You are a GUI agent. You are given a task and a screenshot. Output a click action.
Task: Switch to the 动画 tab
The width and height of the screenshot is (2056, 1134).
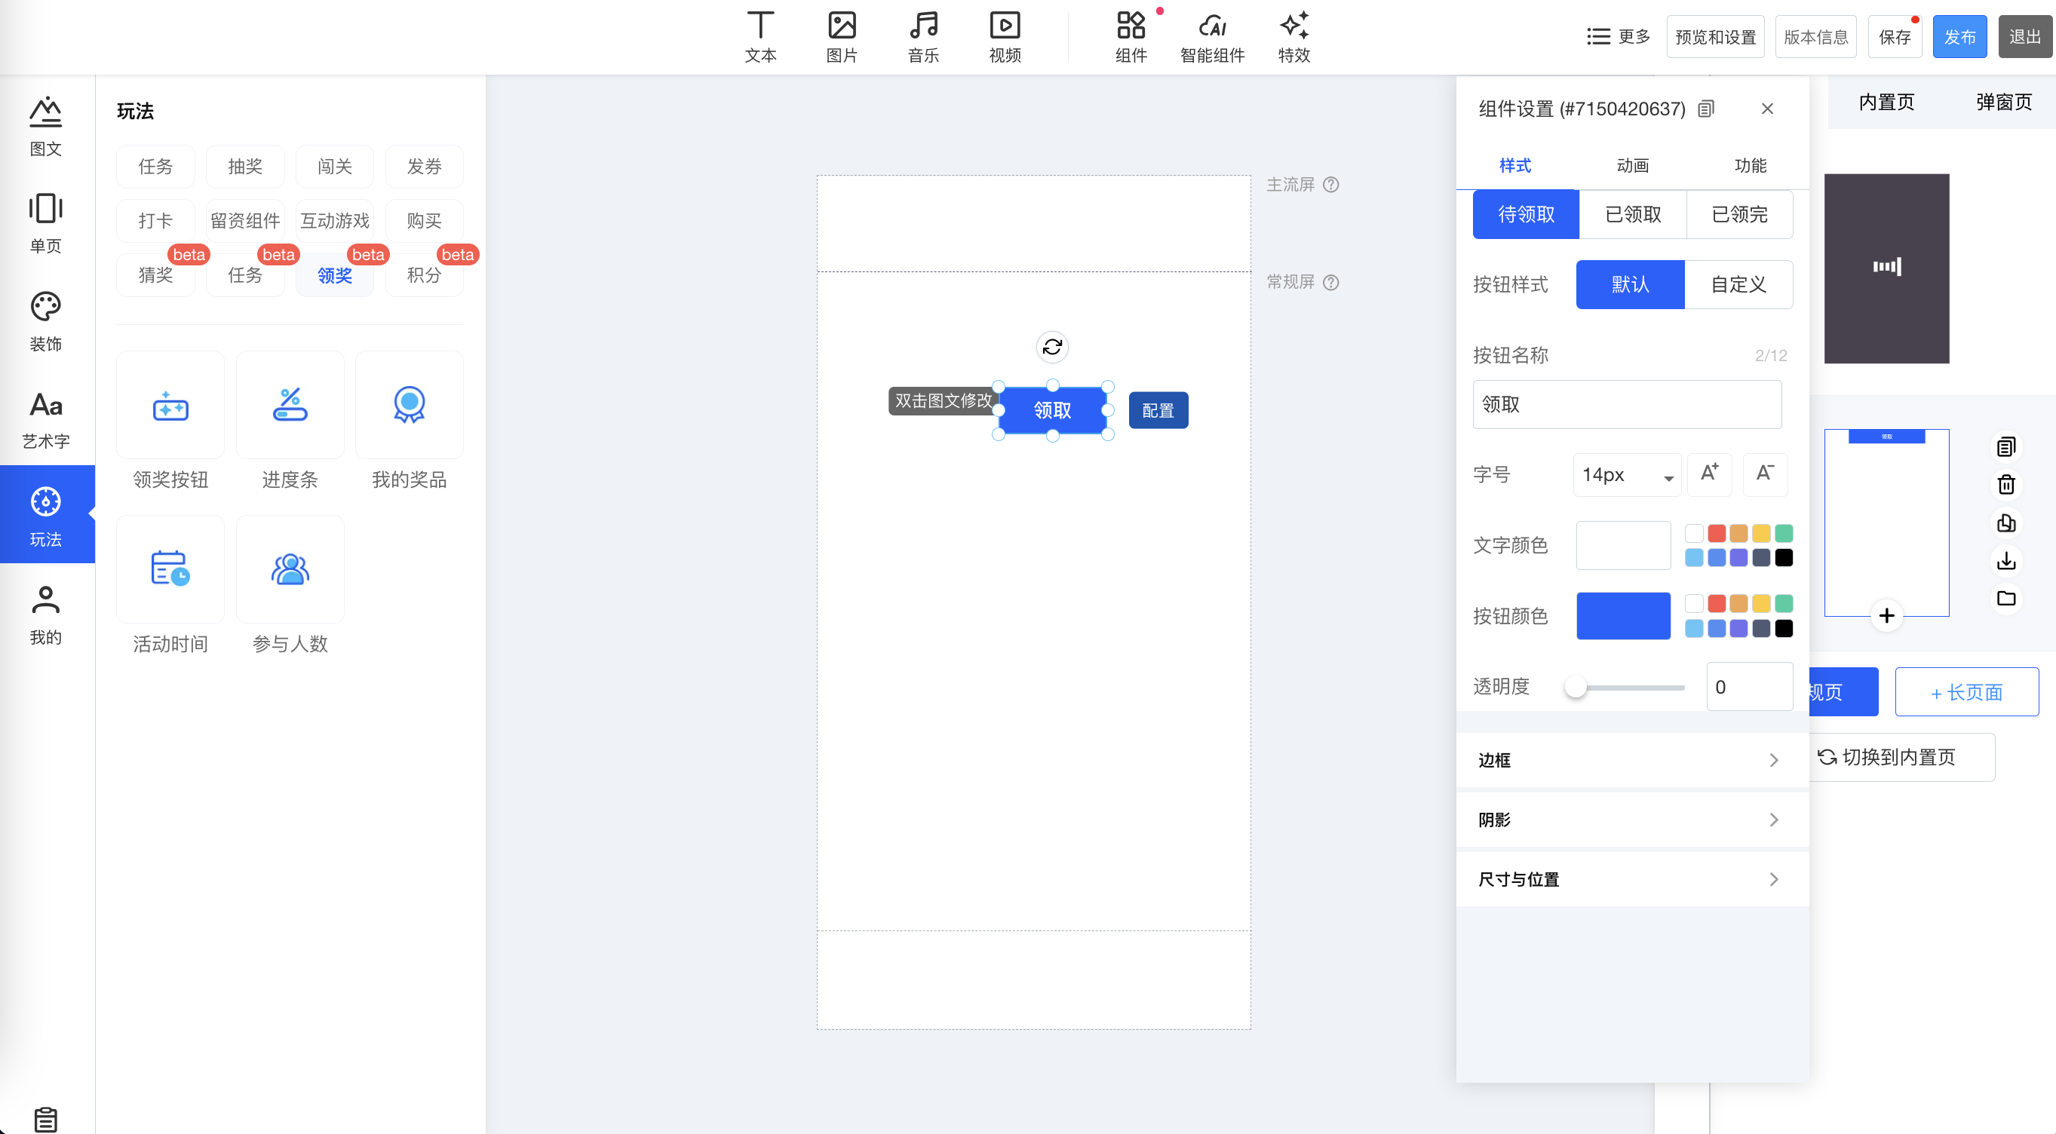tap(1632, 166)
